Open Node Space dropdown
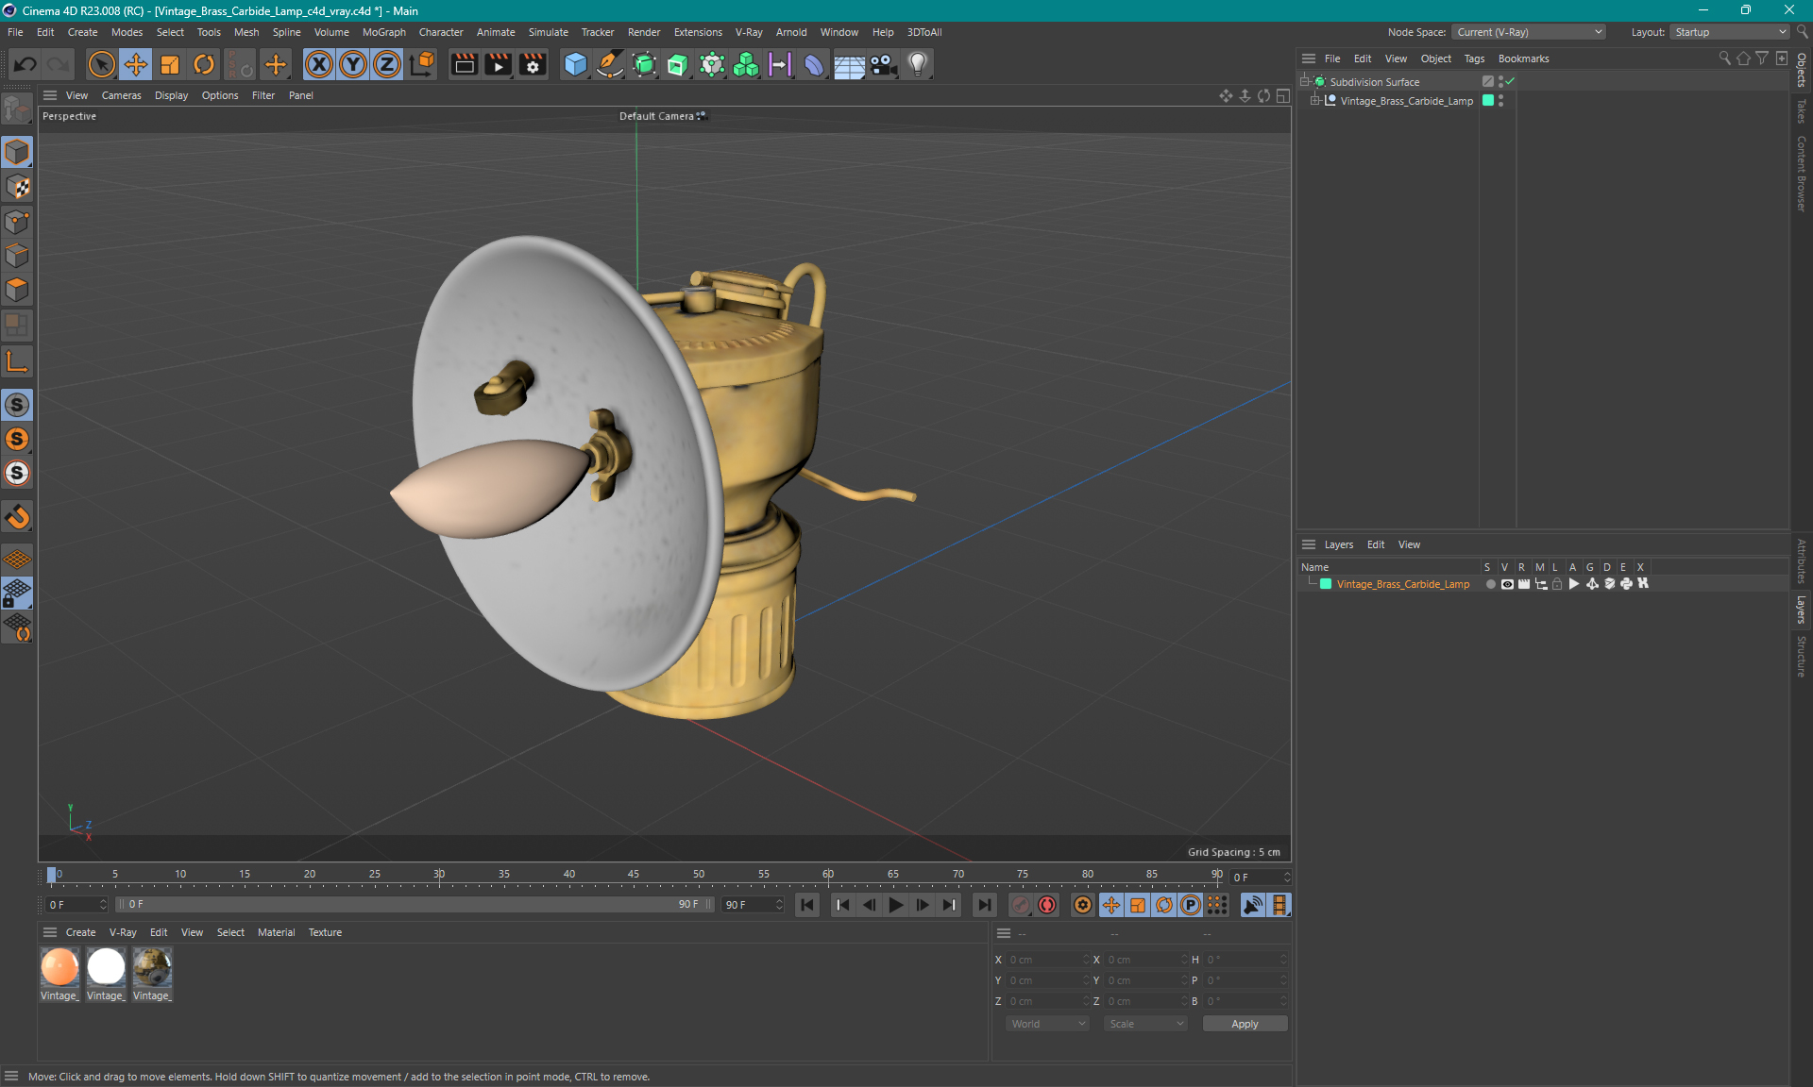This screenshot has height=1087, width=1813. point(1529,32)
